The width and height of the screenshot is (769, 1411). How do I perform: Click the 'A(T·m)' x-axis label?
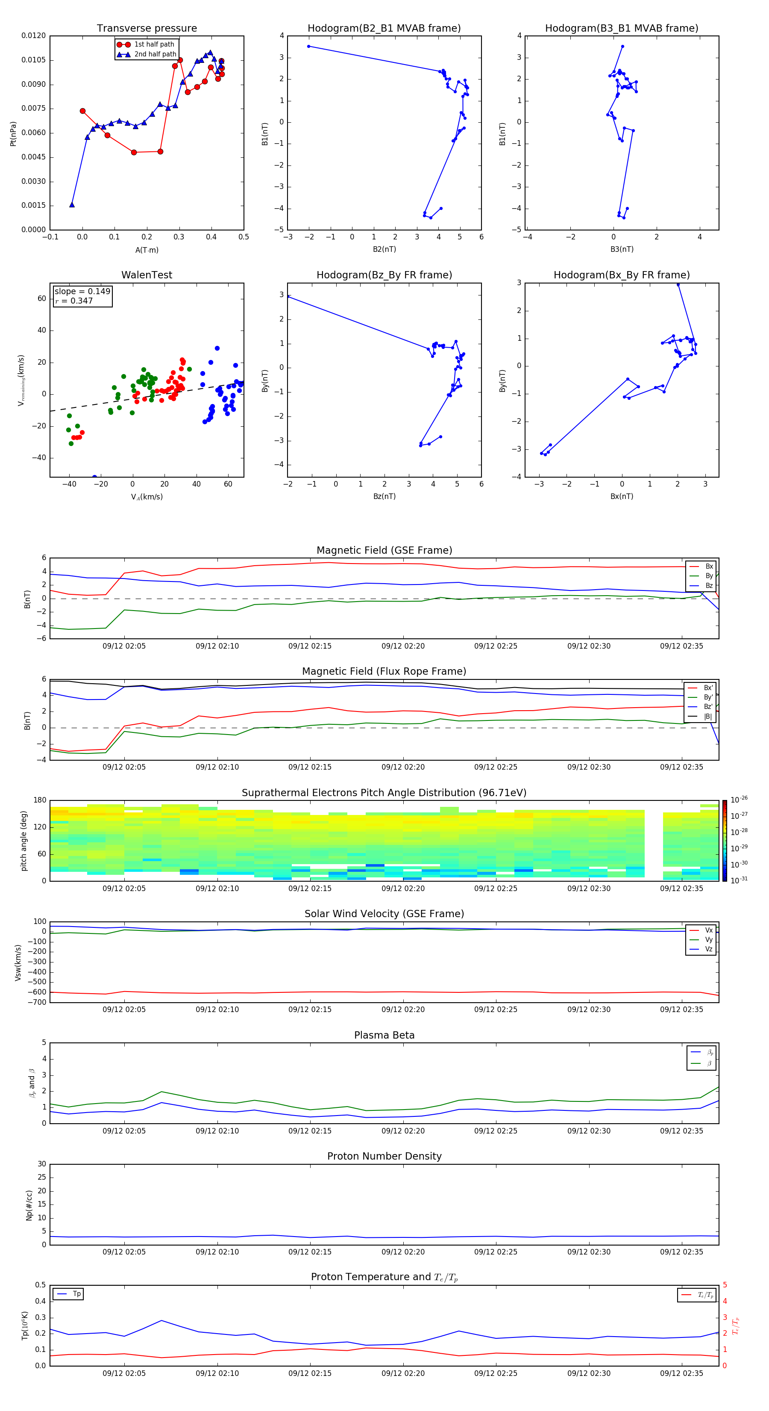coord(147,250)
